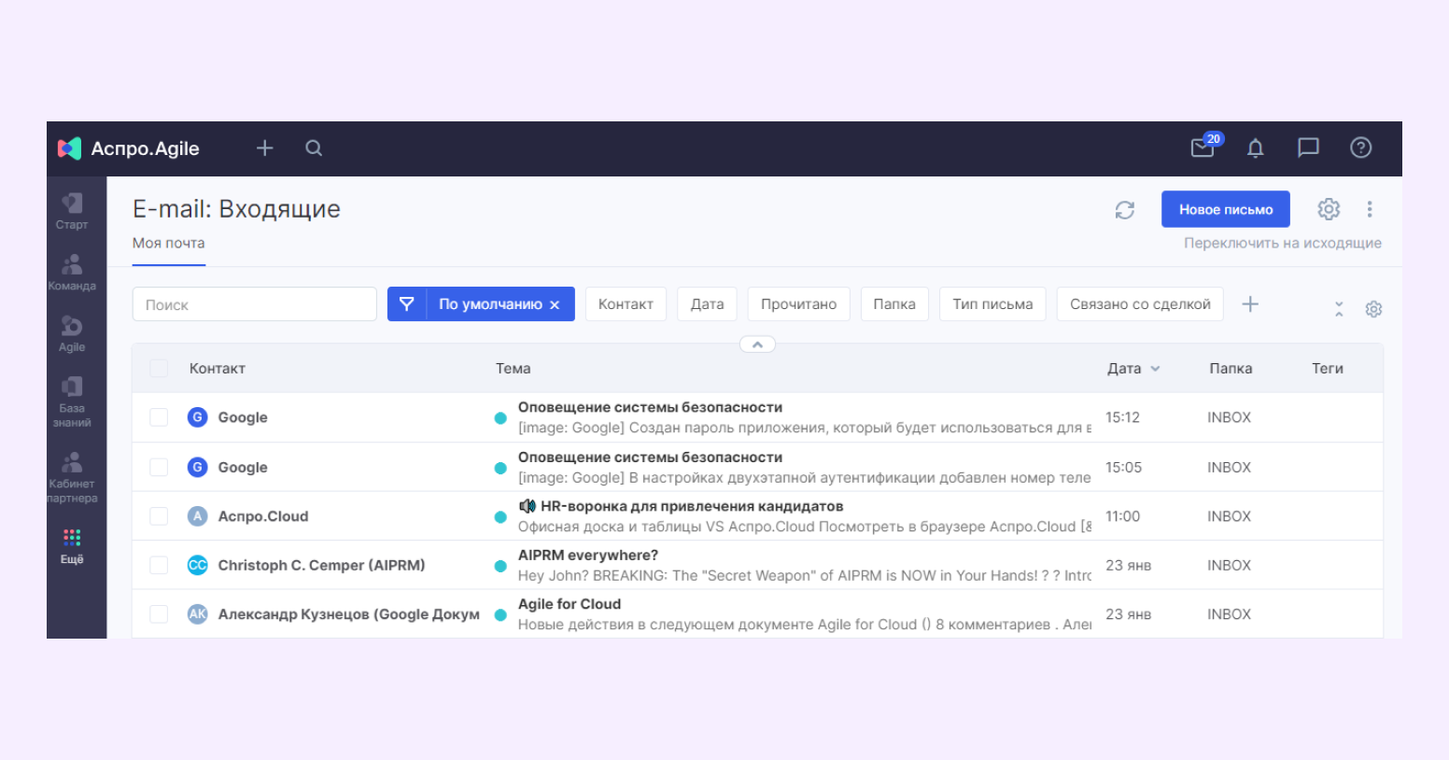Open Ещё apps grid in sidebar
The image size is (1449, 760).
pyautogui.click(x=72, y=546)
